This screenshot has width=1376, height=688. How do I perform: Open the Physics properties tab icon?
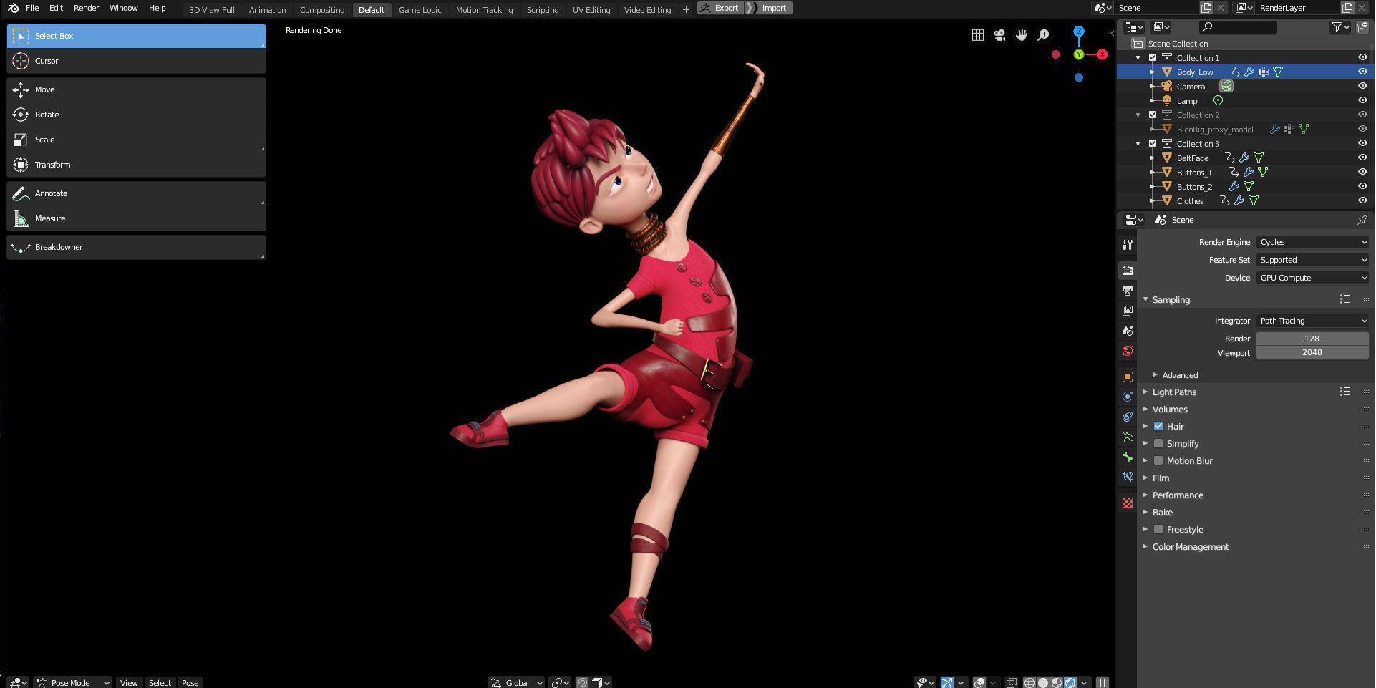click(1128, 397)
